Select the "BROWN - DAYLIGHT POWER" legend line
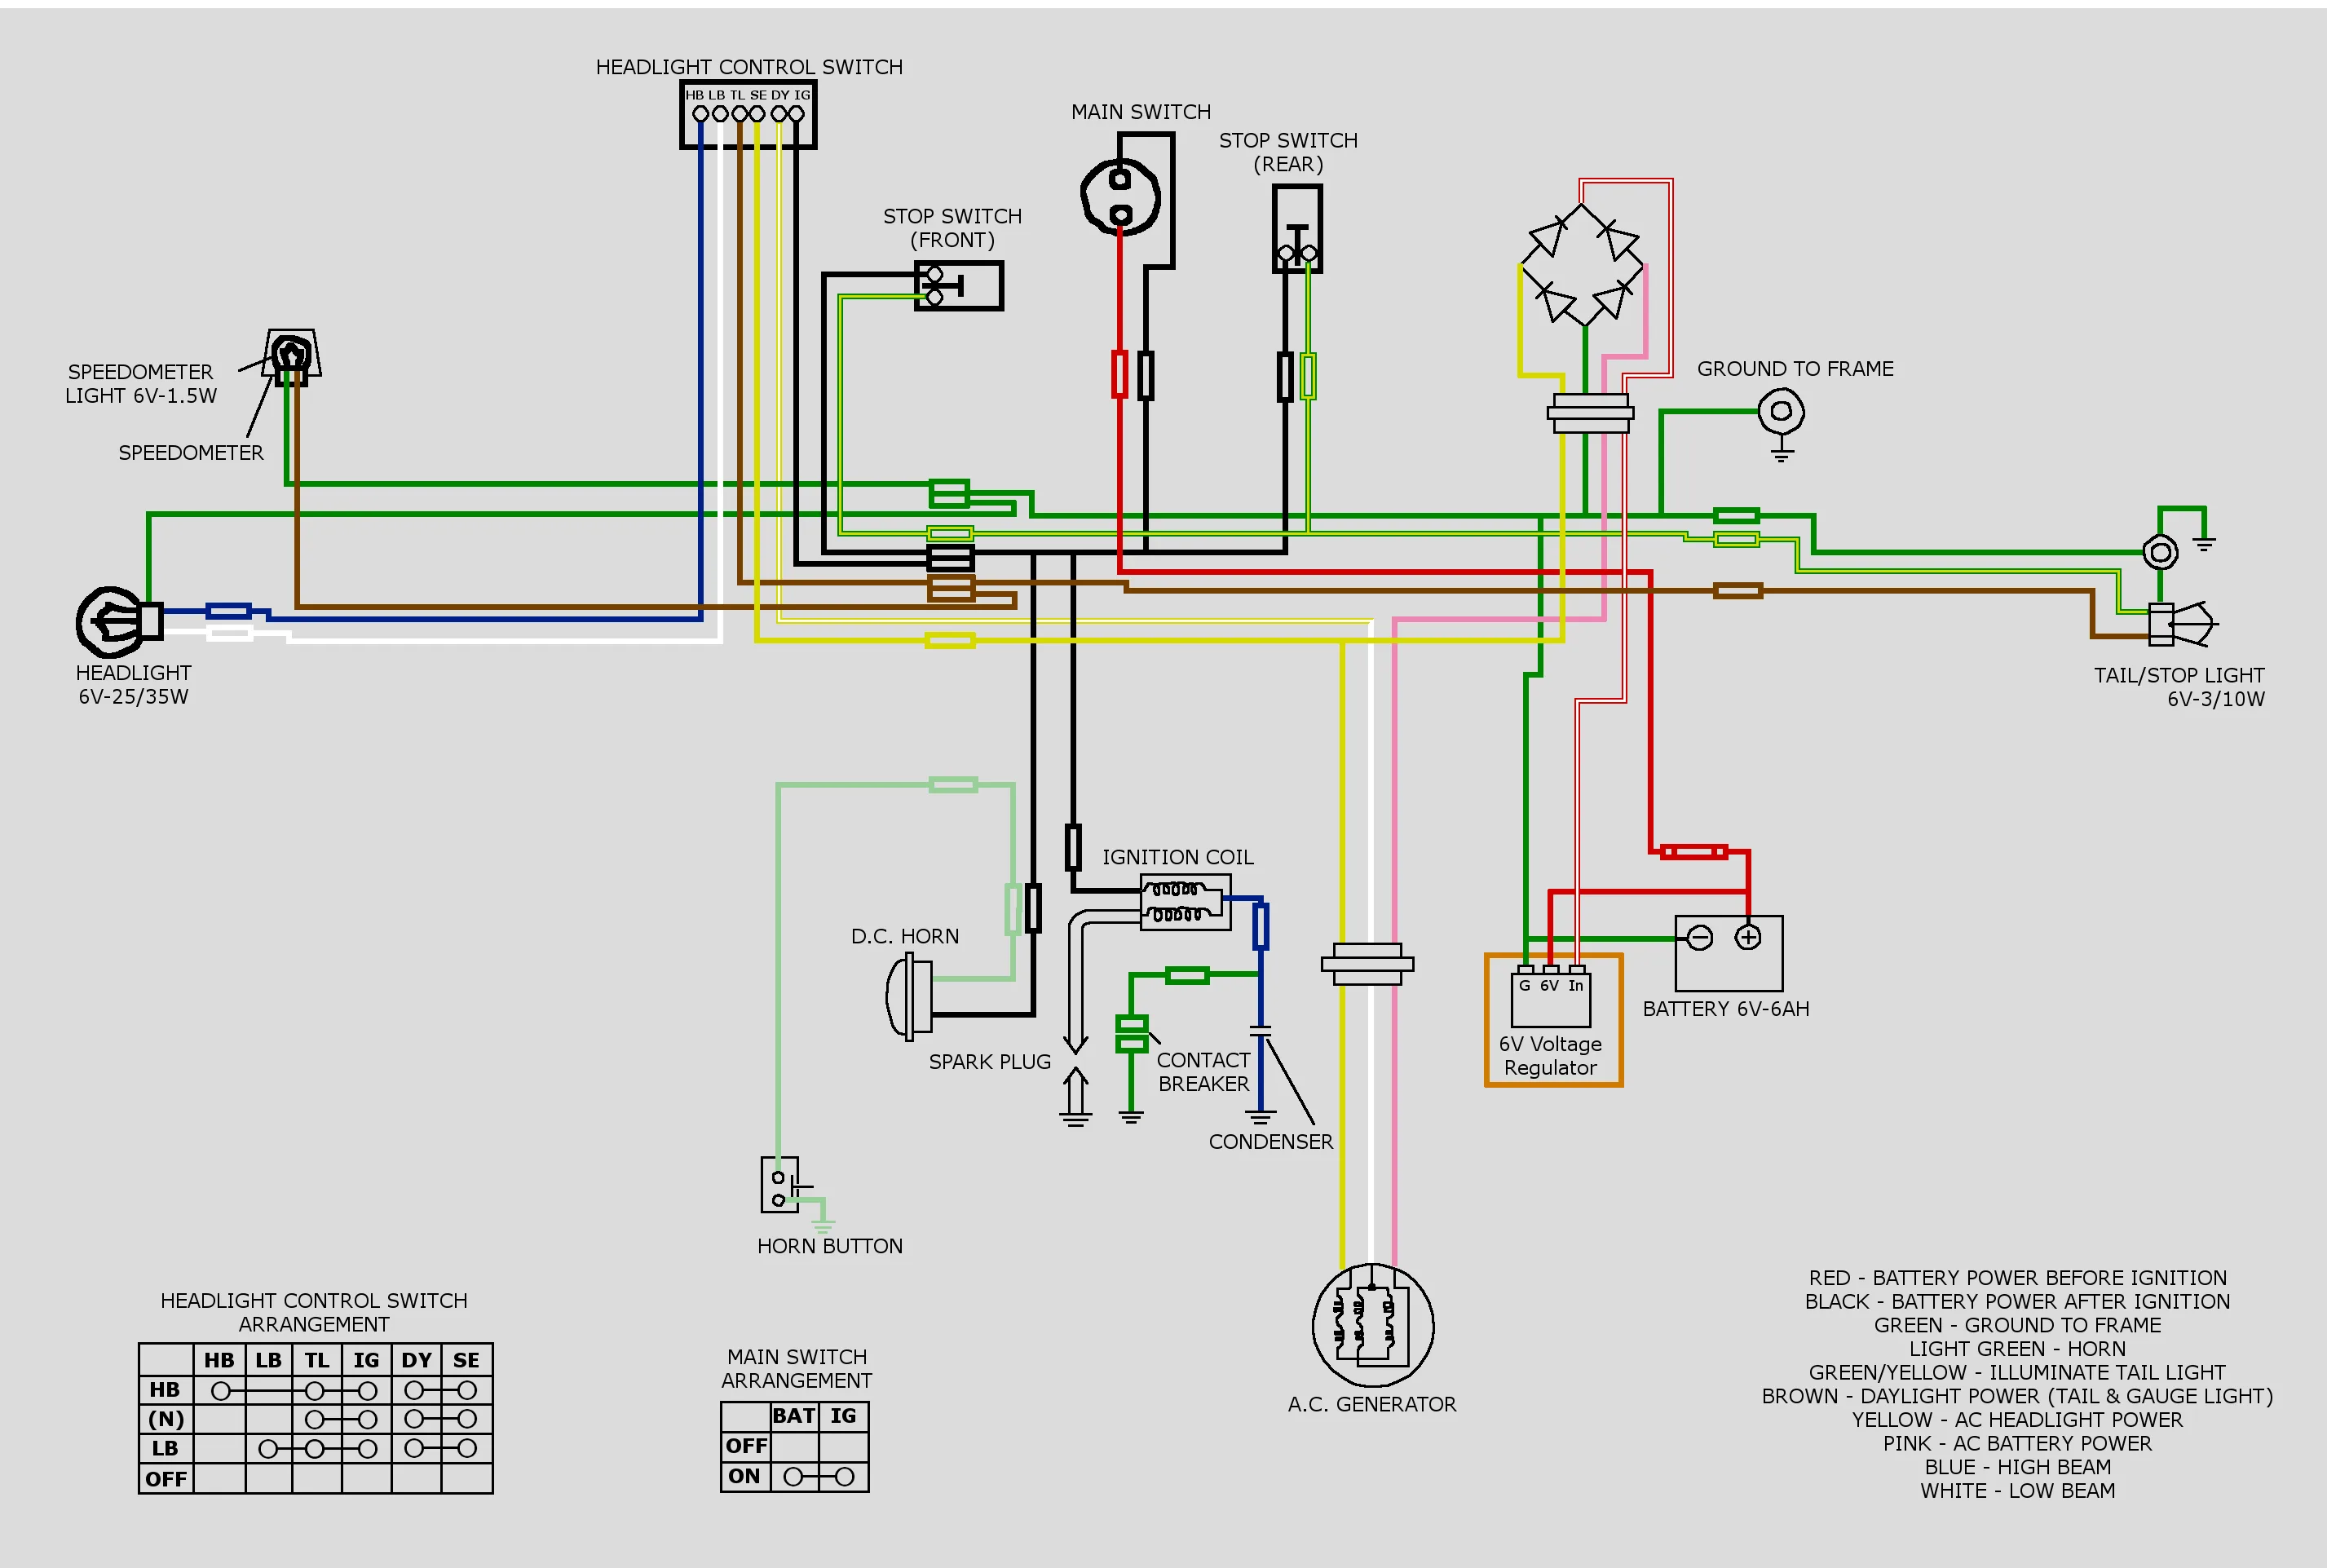Viewport: 2327px width, 1568px height. [x=2018, y=1396]
